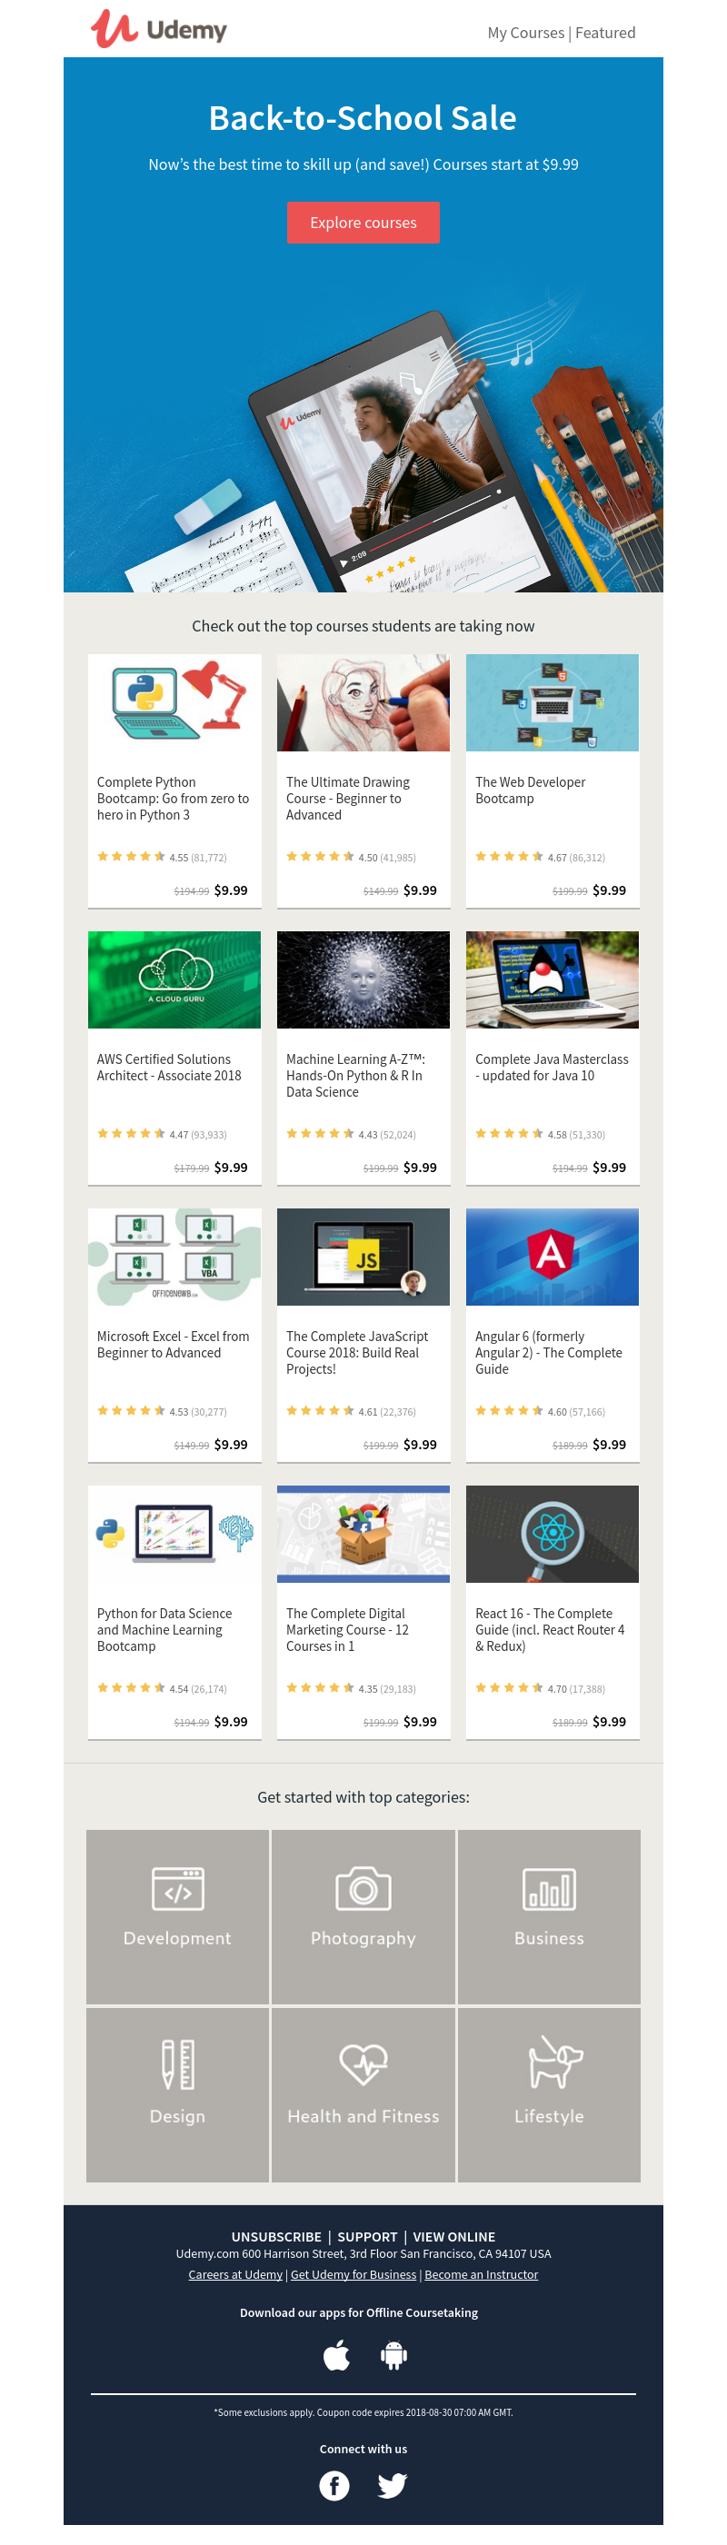Screen dimensions: 727x2545
Task: Select the Development category icon
Action: click(x=178, y=1889)
